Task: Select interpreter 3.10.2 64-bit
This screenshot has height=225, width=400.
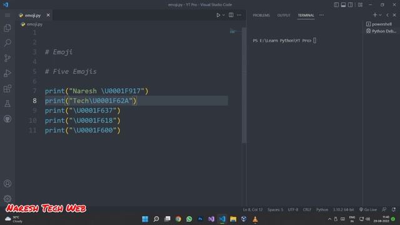Action: [343, 210]
